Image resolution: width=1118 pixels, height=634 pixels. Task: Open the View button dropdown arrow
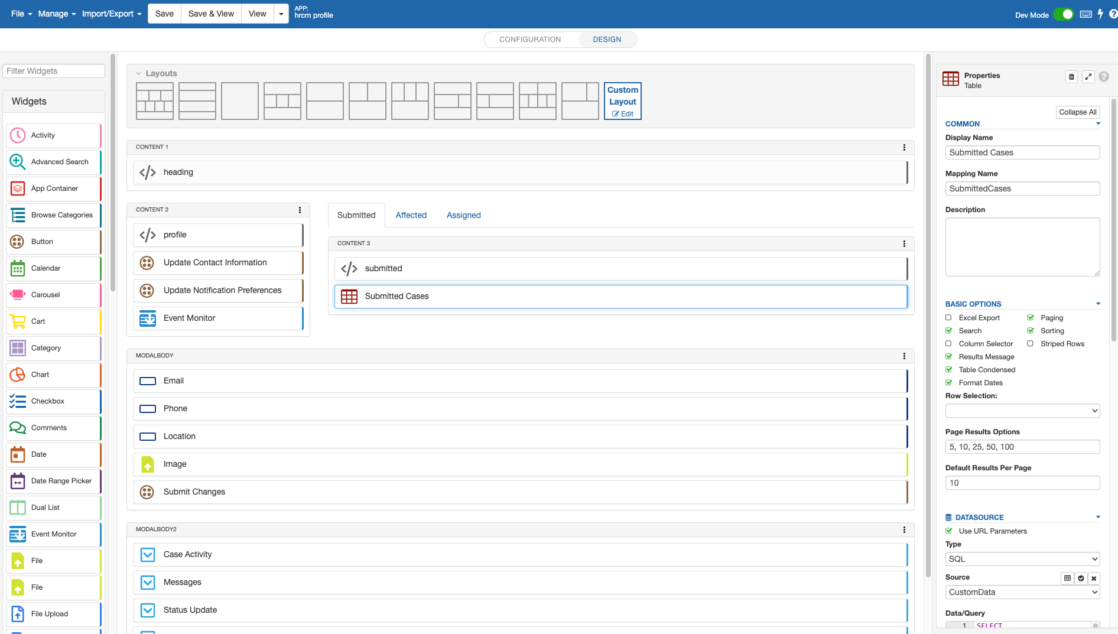(x=281, y=14)
